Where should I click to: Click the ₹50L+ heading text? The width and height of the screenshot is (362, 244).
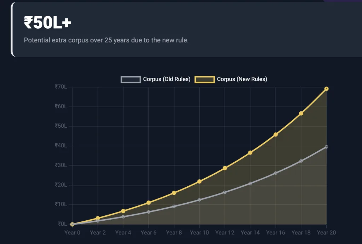(x=47, y=23)
